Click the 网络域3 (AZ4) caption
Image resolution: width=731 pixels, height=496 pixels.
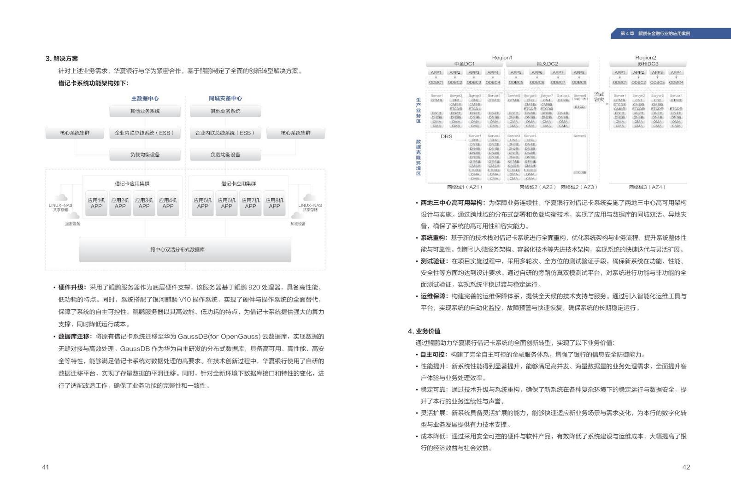[647, 187]
